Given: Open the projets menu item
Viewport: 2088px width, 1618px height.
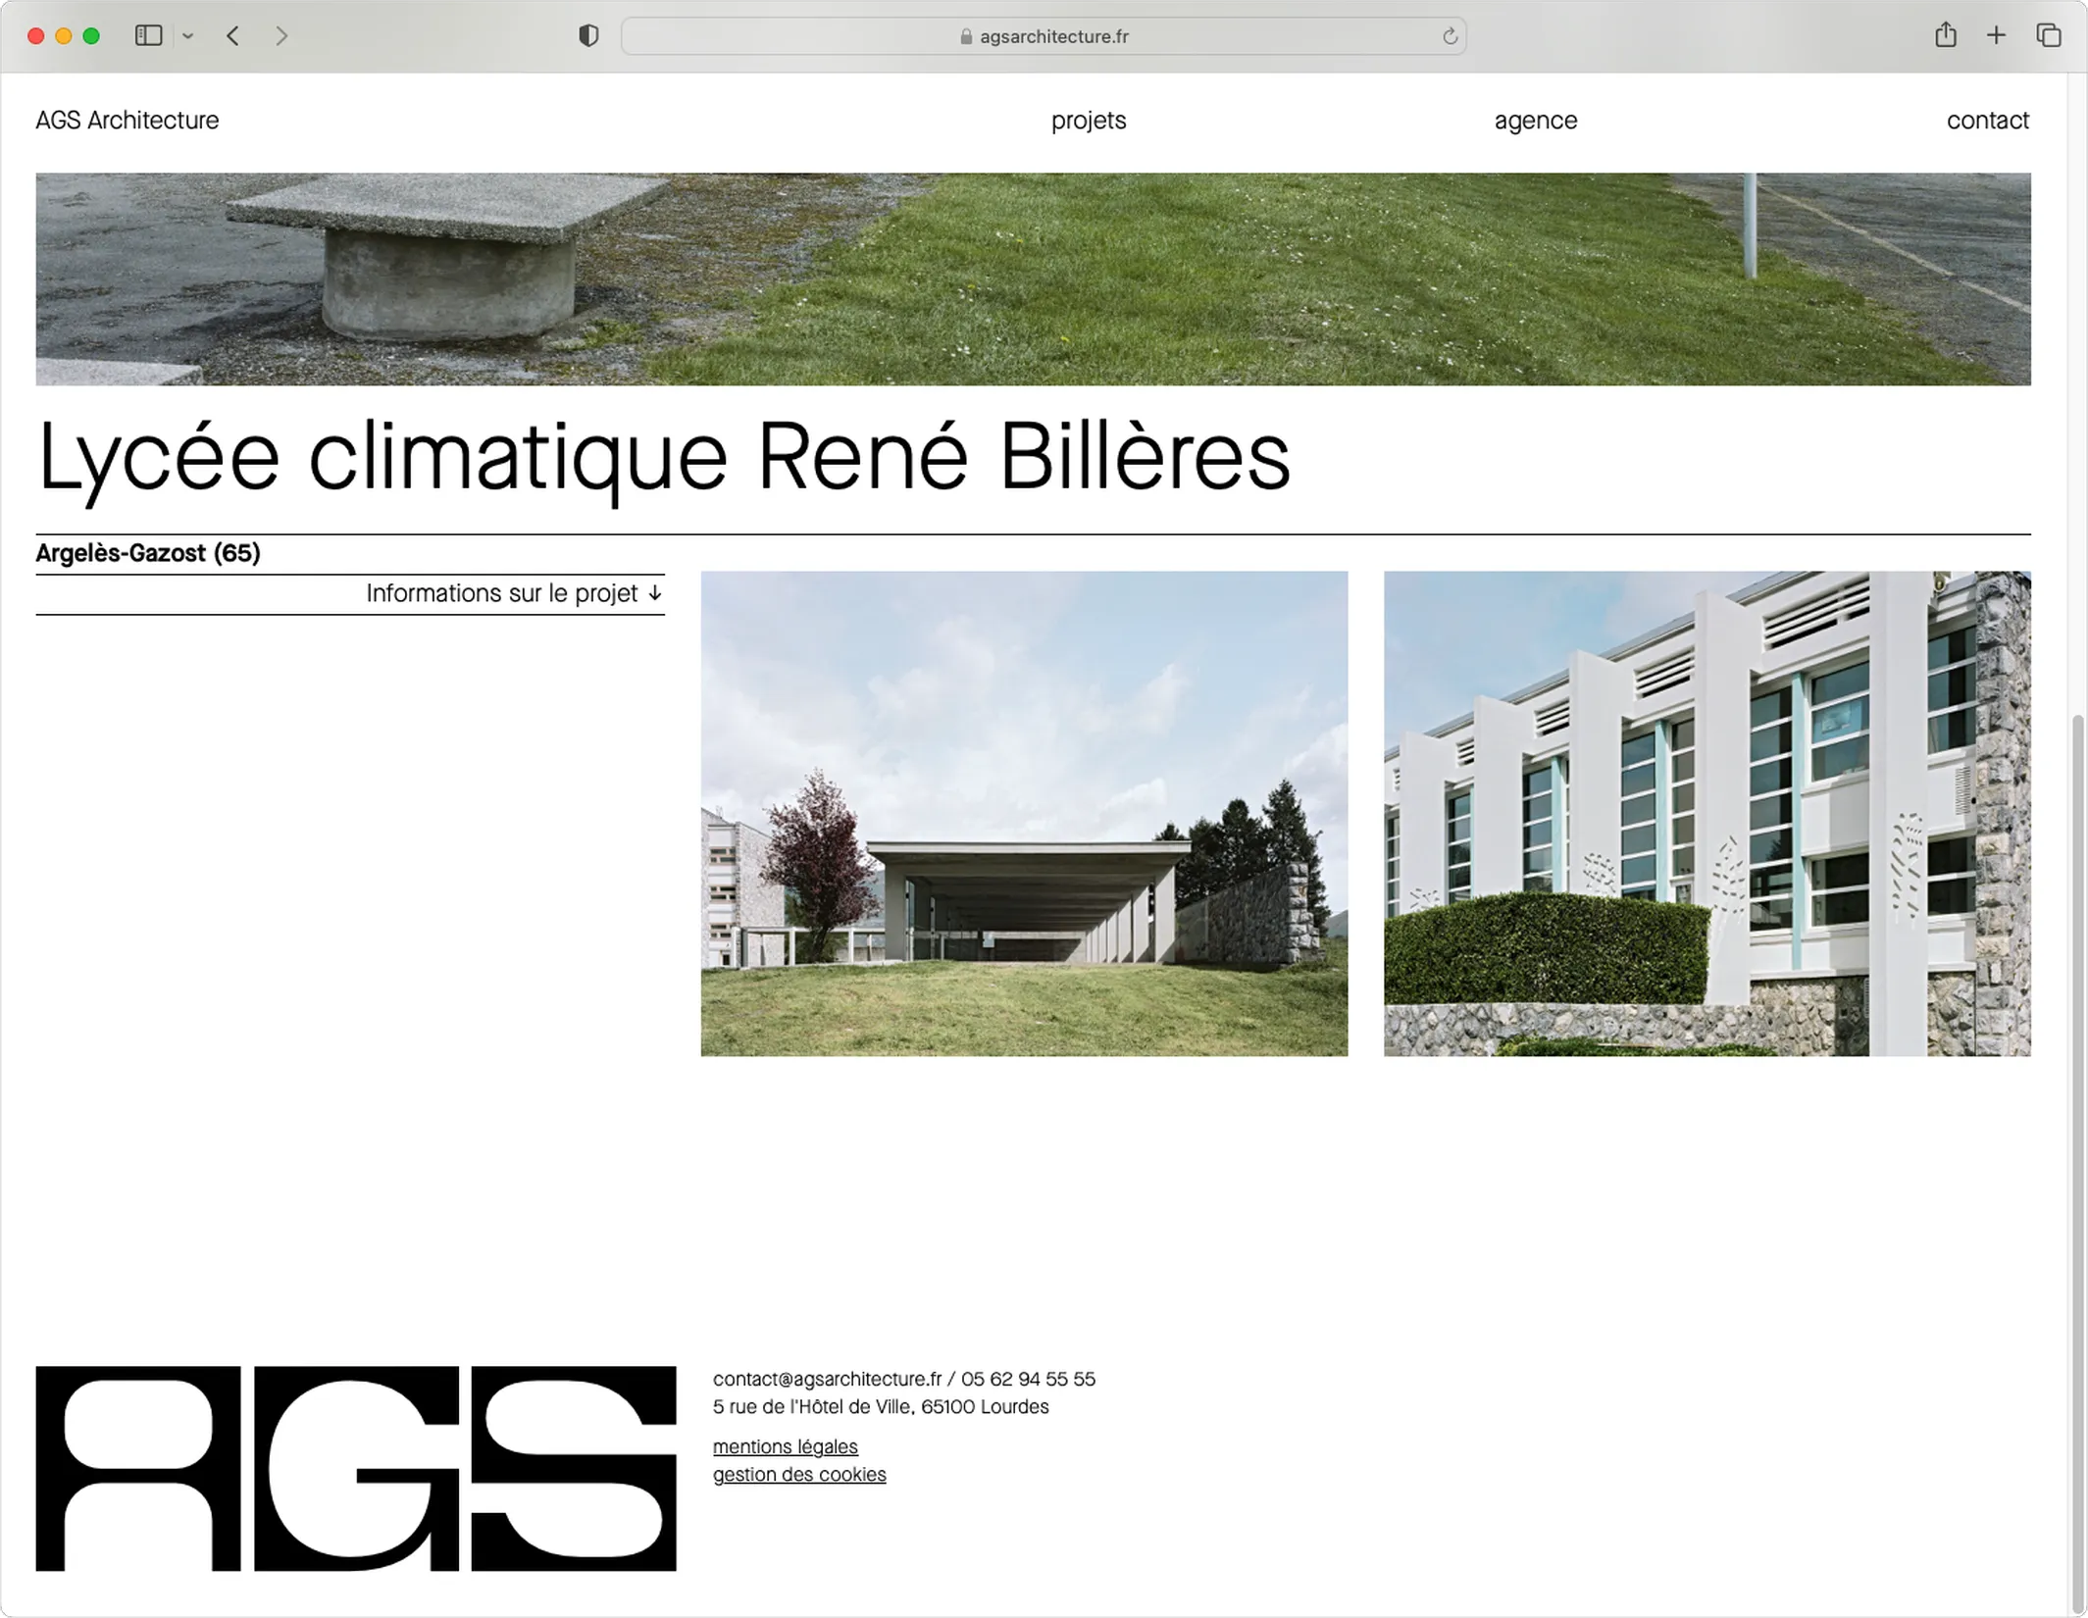Looking at the screenshot, I should point(1088,121).
